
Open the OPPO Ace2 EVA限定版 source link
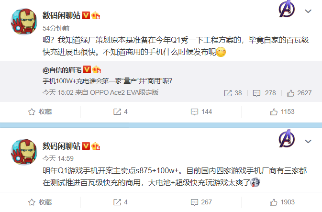pyautogui.click(x=124, y=92)
